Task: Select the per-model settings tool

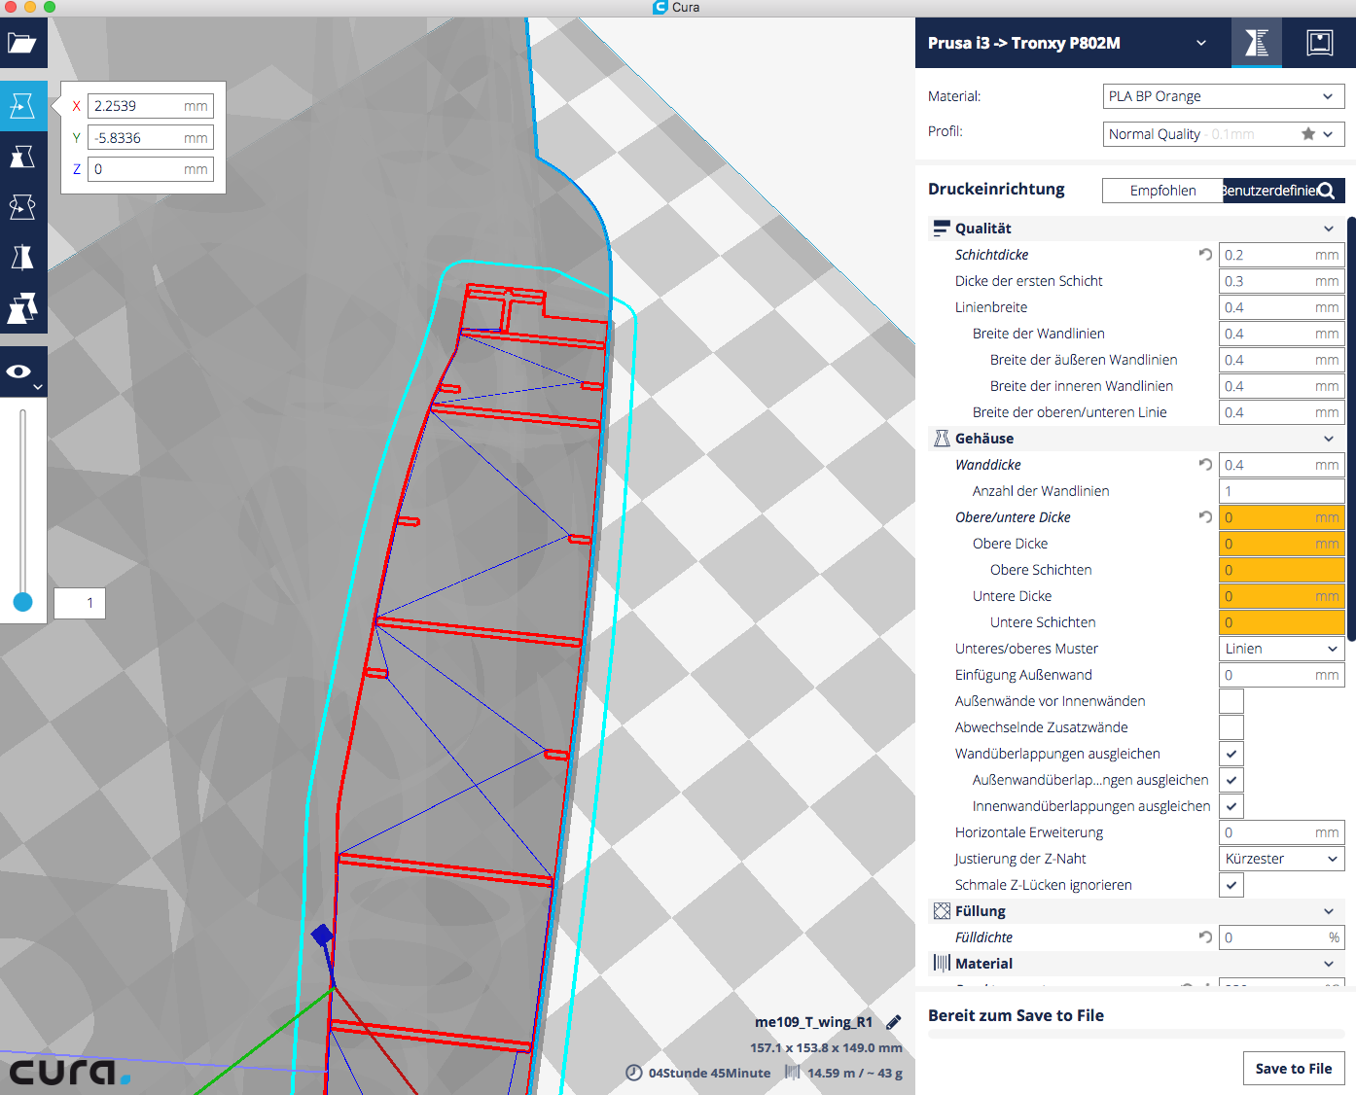Action: tap(22, 308)
